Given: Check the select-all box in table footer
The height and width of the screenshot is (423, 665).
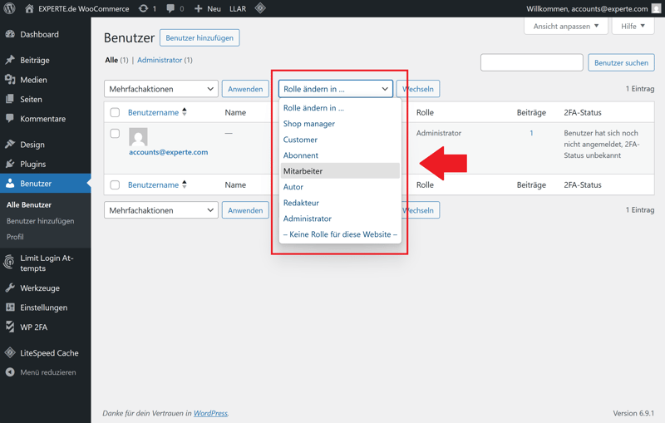Looking at the screenshot, I should click(x=115, y=185).
